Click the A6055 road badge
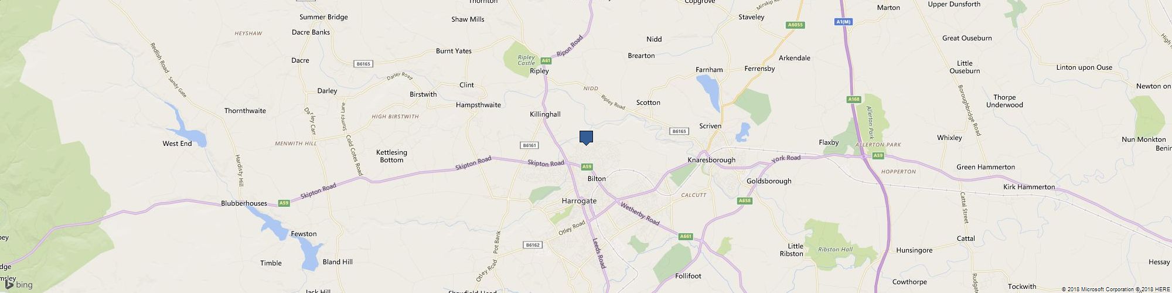The image size is (1172, 293). pyautogui.click(x=795, y=25)
